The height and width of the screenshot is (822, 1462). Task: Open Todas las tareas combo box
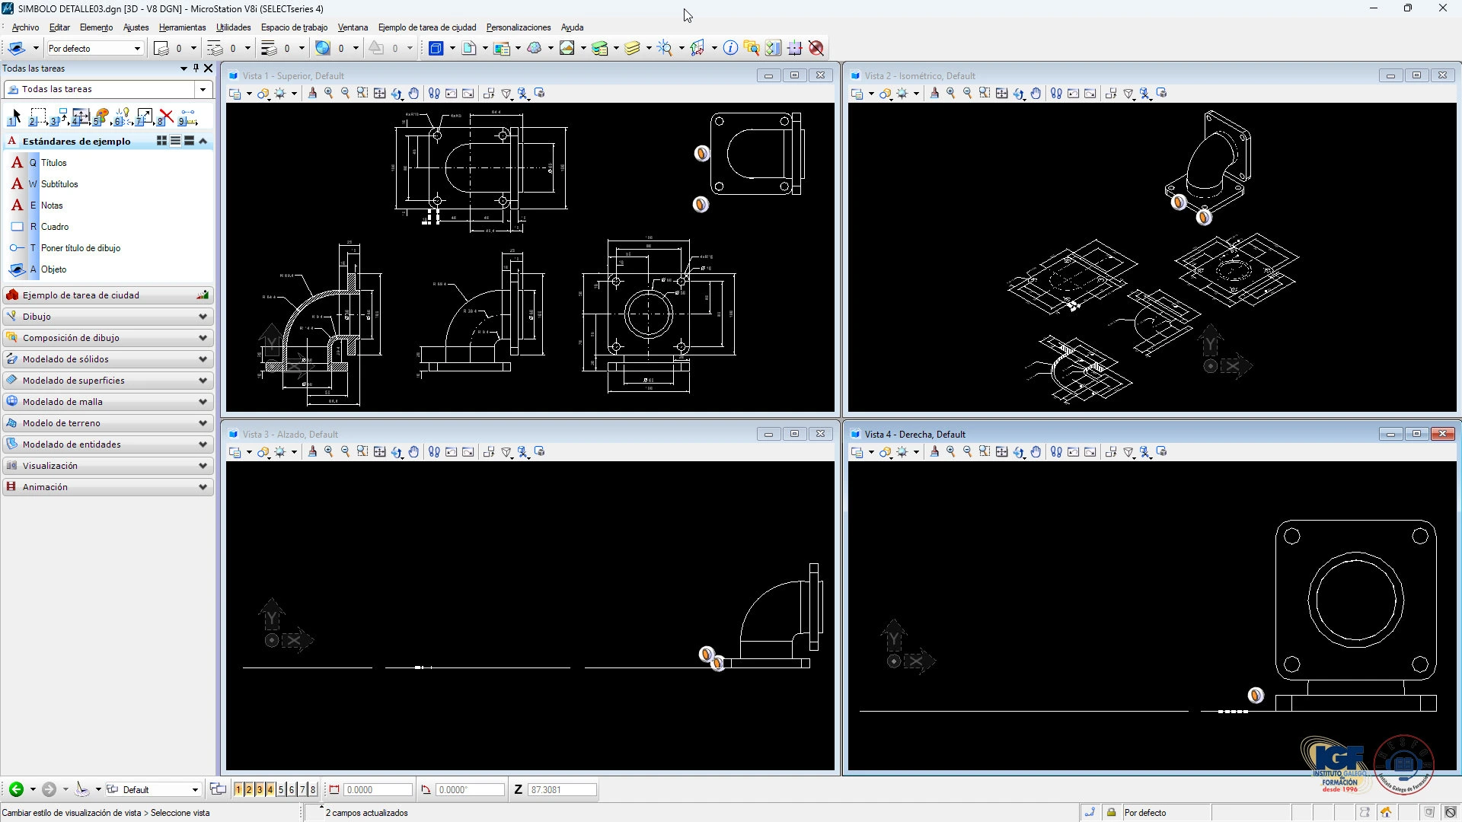click(107, 89)
